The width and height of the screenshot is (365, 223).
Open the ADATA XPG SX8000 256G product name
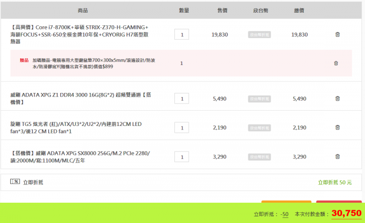coord(80,157)
